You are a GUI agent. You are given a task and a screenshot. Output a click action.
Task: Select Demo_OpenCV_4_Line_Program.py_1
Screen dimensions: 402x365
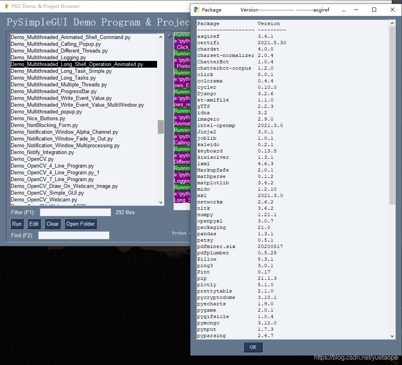click(x=84, y=172)
